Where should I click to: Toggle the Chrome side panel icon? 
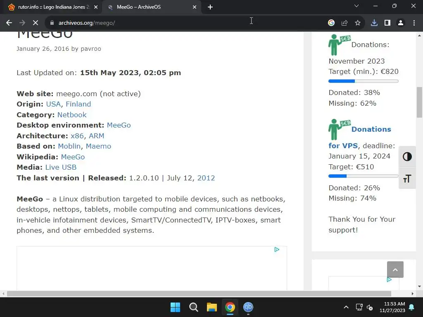coord(387,23)
